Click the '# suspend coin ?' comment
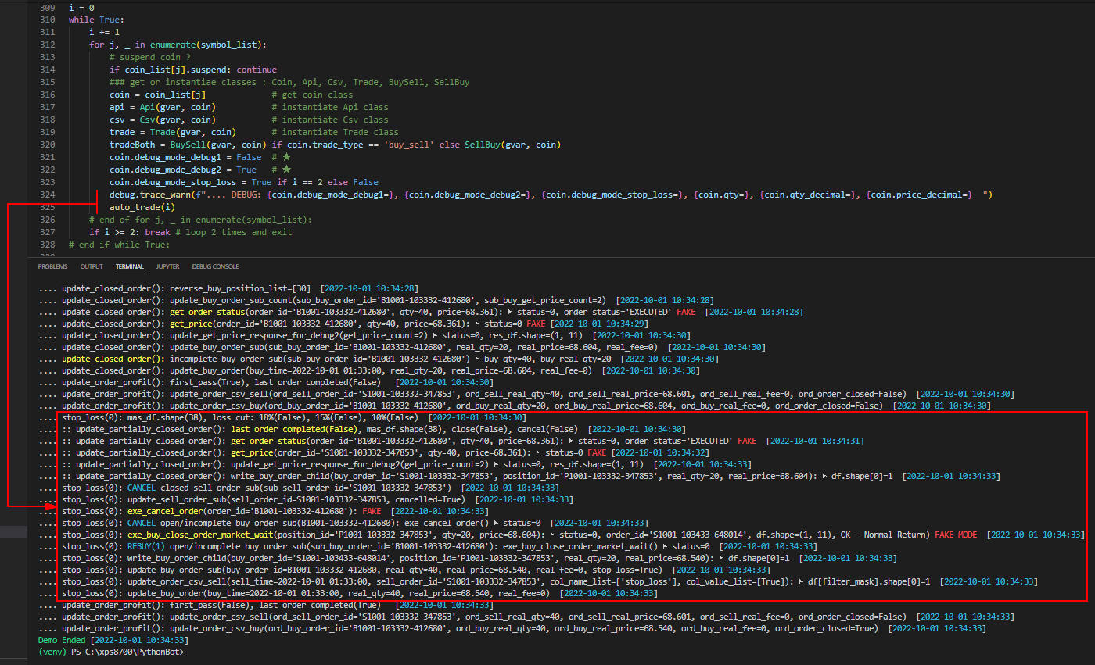1095x665 pixels. tap(150, 57)
